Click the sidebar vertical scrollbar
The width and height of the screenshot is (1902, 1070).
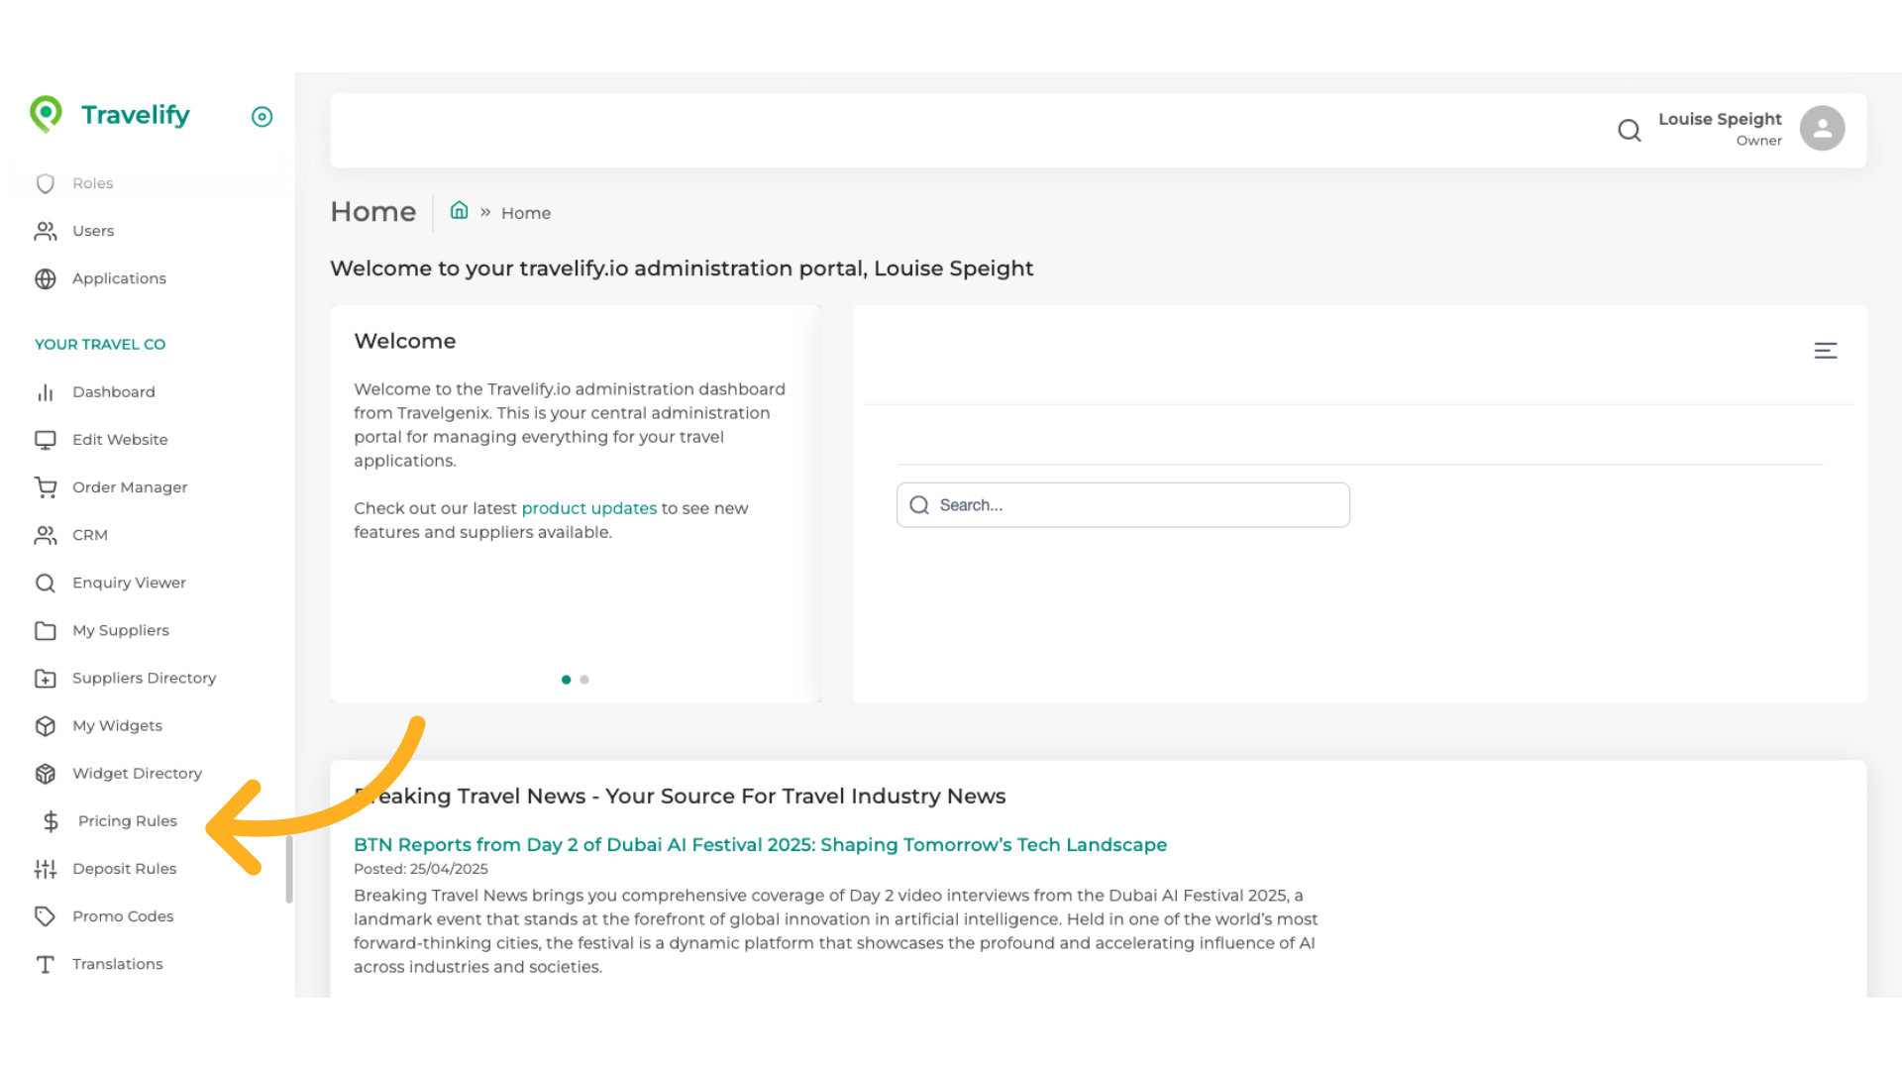(289, 869)
